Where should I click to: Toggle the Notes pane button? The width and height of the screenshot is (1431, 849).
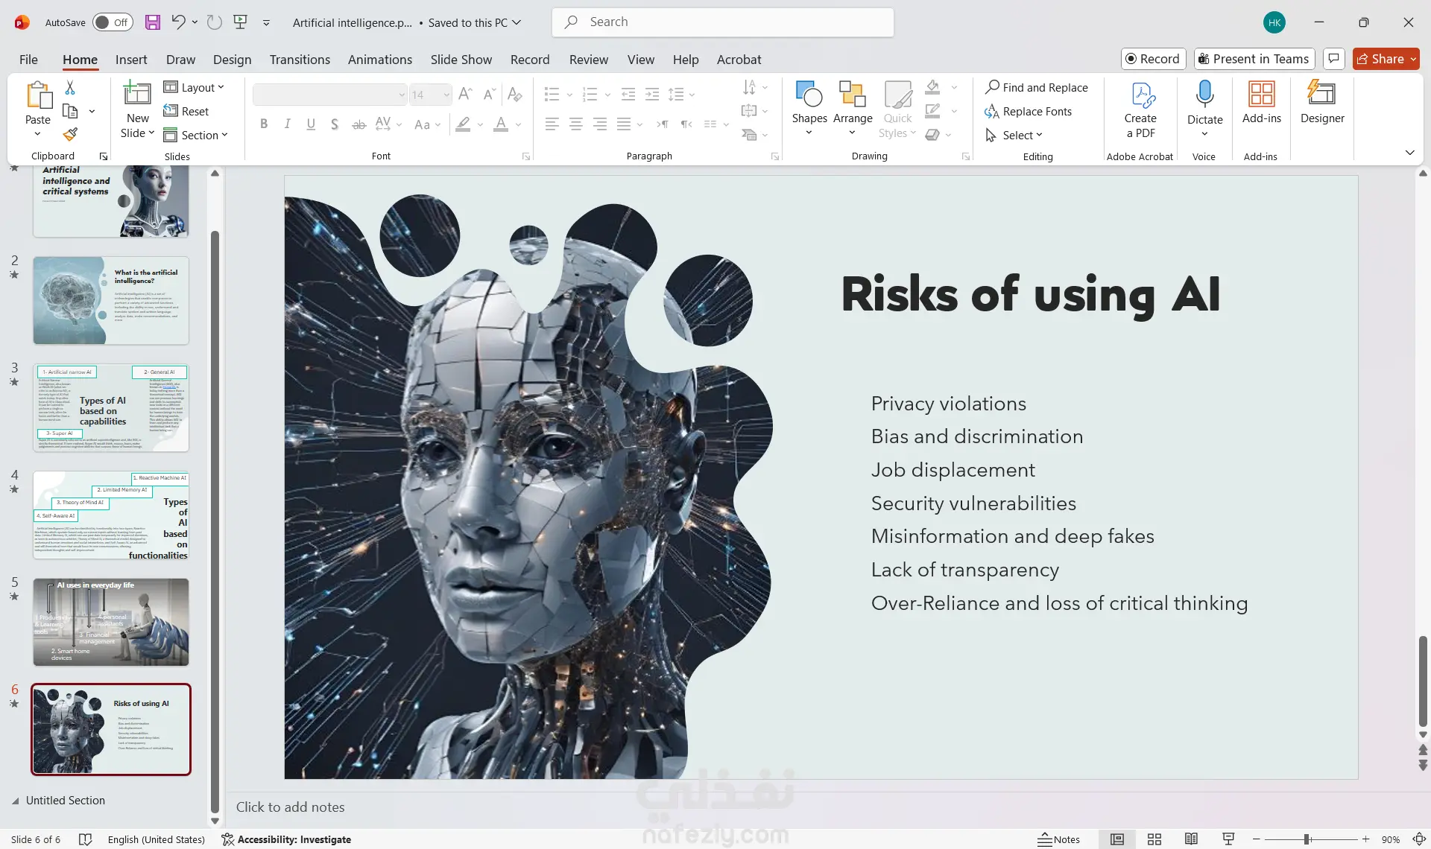(1058, 839)
